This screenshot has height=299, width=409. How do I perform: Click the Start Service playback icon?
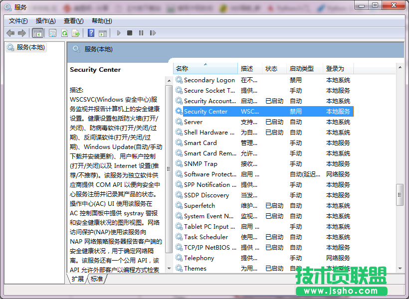pos(119,33)
